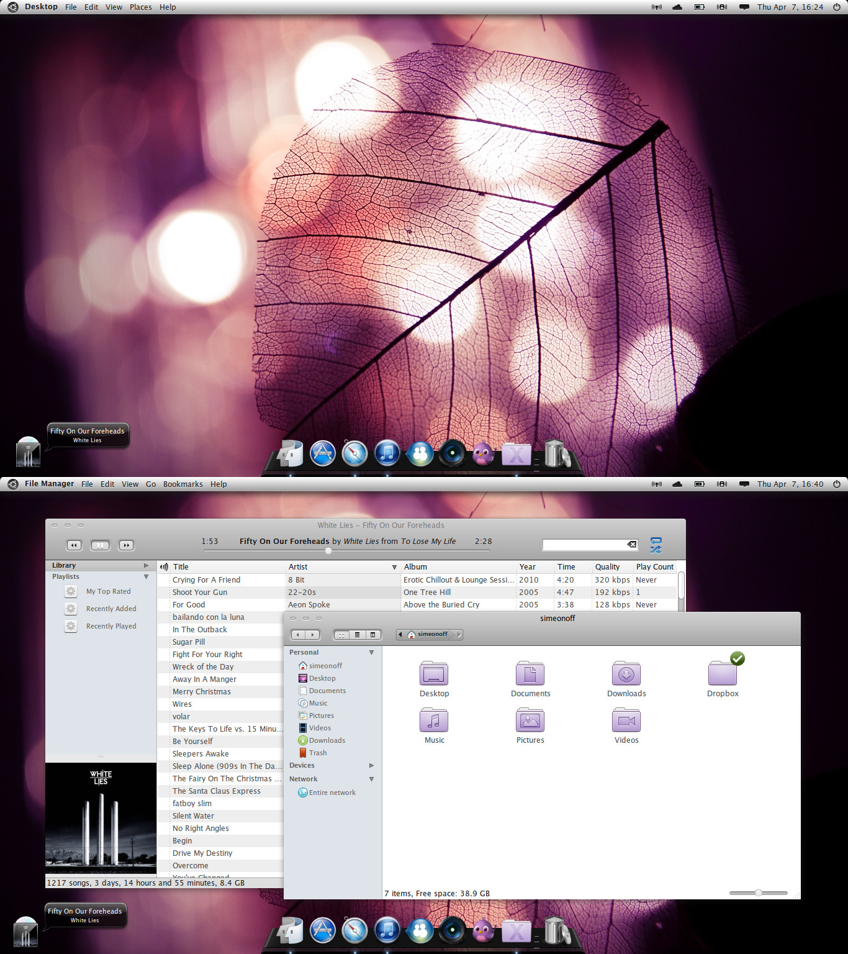The width and height of the screenshot is (848, 954).
Task: Open the Places menu in upper menu bar
Action: [141, 7]
